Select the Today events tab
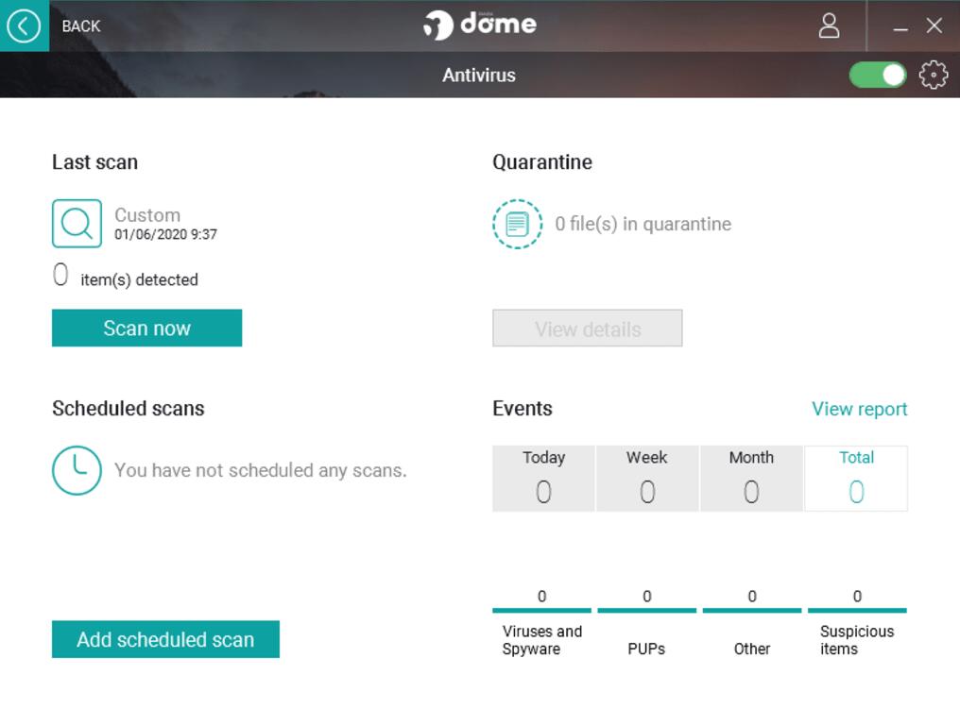This screenshot has width=960, height=709. pyautogui.click(x=543, y=479)
